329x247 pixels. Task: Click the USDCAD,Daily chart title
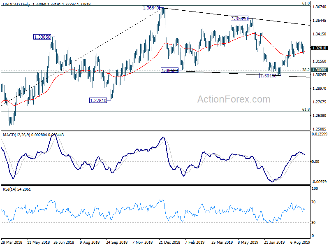tap(16, 4)
